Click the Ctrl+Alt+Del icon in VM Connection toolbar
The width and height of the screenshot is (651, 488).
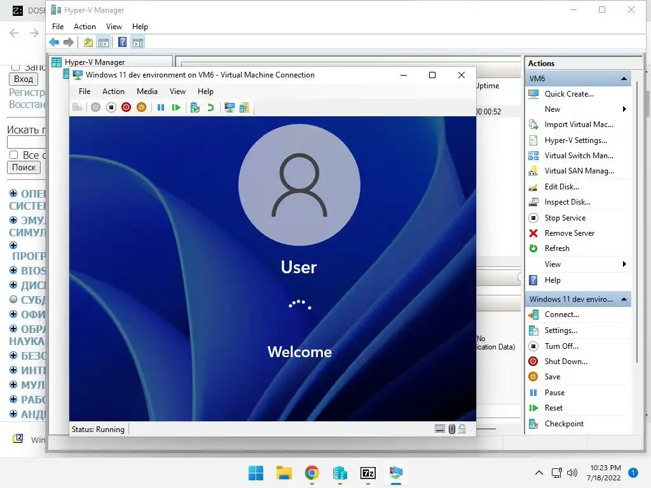[x=77, y=107]
